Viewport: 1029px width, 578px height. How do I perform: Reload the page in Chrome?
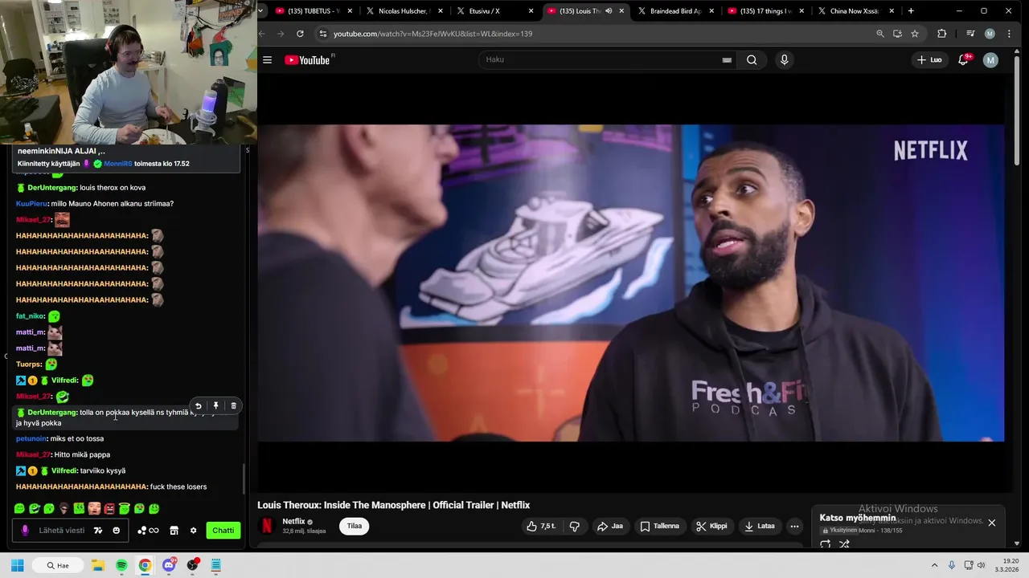300,34
